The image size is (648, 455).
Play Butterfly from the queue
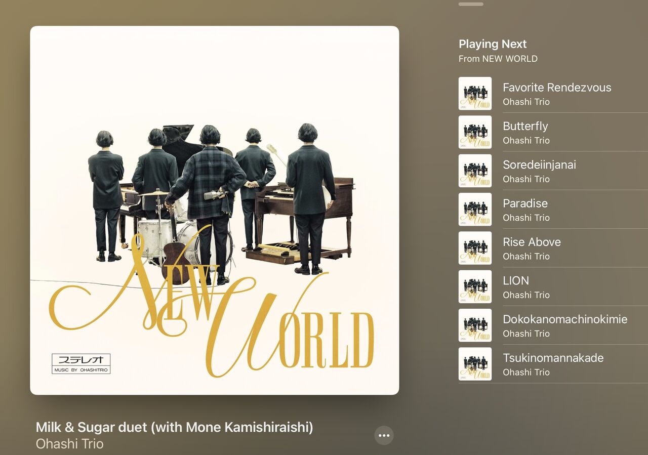click(x=553, y=132)
